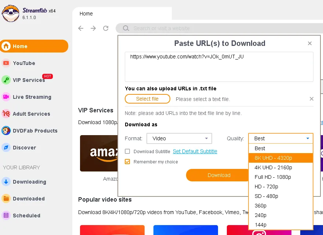Screen dimensions: 323x235
Task: Open Live Streaming camera icon
Action: click(x=6, y=97)
